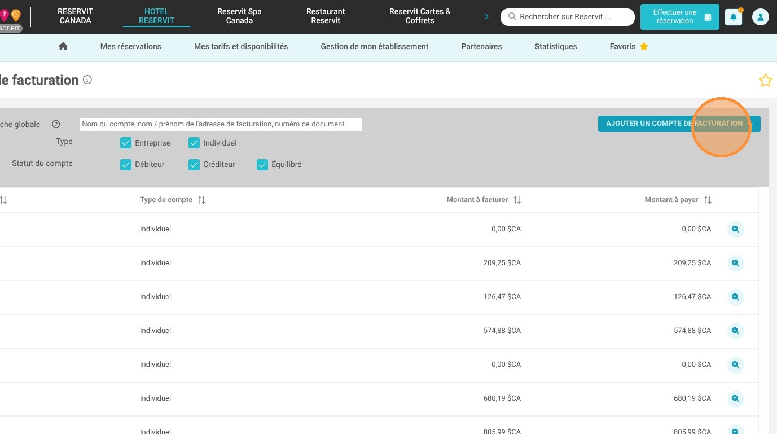Screen dimensions: 777x434
Task: Sort by Montant à facturer arrows
Action: tap(517, 200)
